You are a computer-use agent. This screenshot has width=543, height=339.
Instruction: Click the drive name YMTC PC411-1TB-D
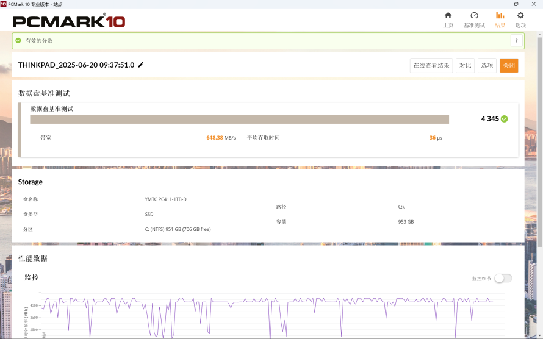point(165,199)
